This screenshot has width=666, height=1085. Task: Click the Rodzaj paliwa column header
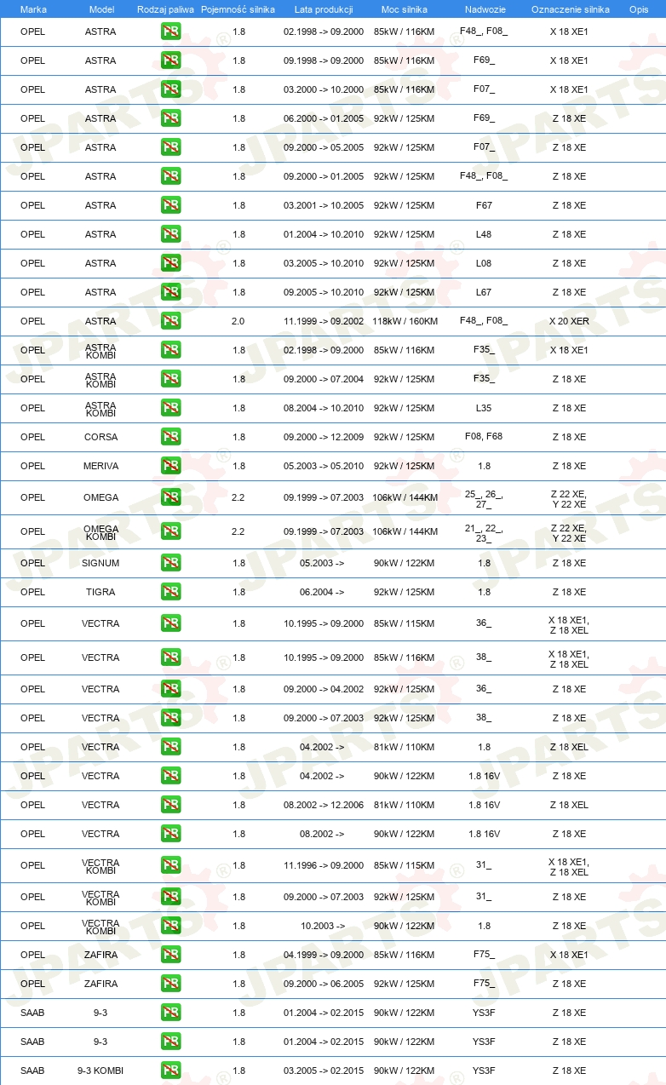[165, 9]
